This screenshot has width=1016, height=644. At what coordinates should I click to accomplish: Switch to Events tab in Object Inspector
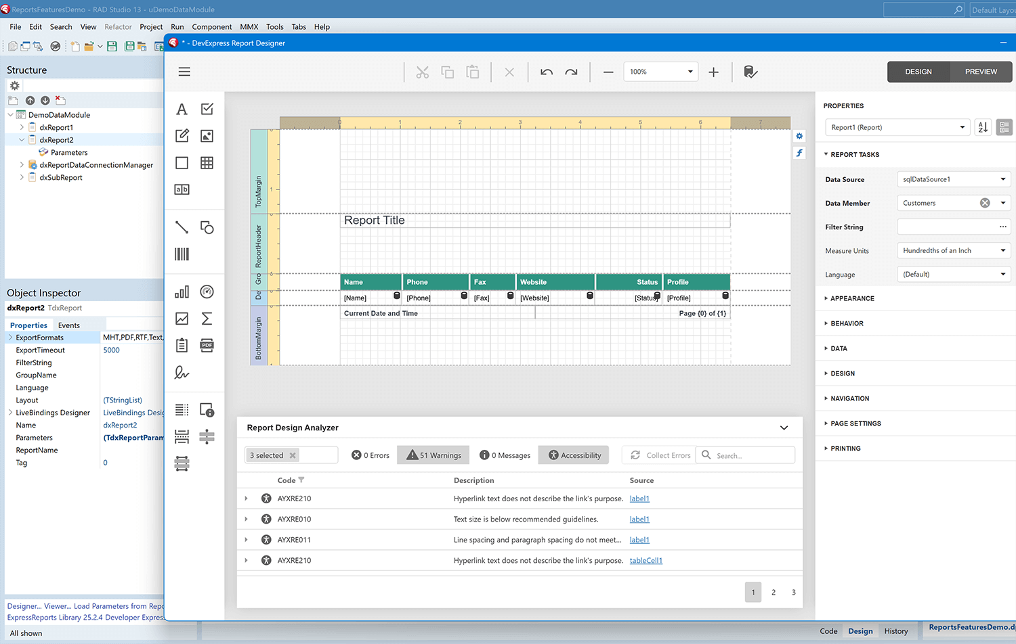[x=69, y=325]
